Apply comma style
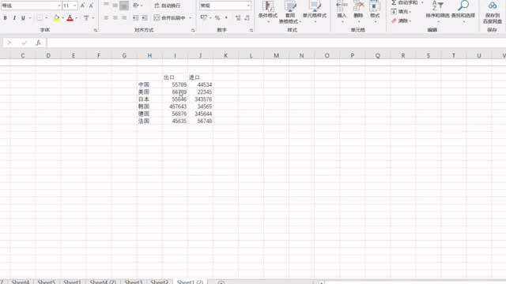Image resolution: width=506 pixels, height=284 pixels. pyautogui.click(x=226, y=18)
